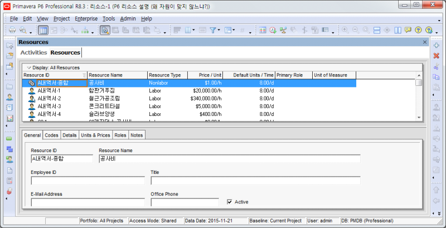Viewport: 446px width, 228px height.
Task: Open the Layout dropdown arrow in toolbar
Action: [234, 30]
